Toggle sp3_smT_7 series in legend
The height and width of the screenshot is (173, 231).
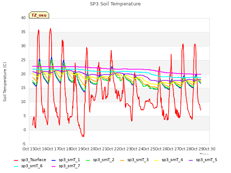pos(66,166)
